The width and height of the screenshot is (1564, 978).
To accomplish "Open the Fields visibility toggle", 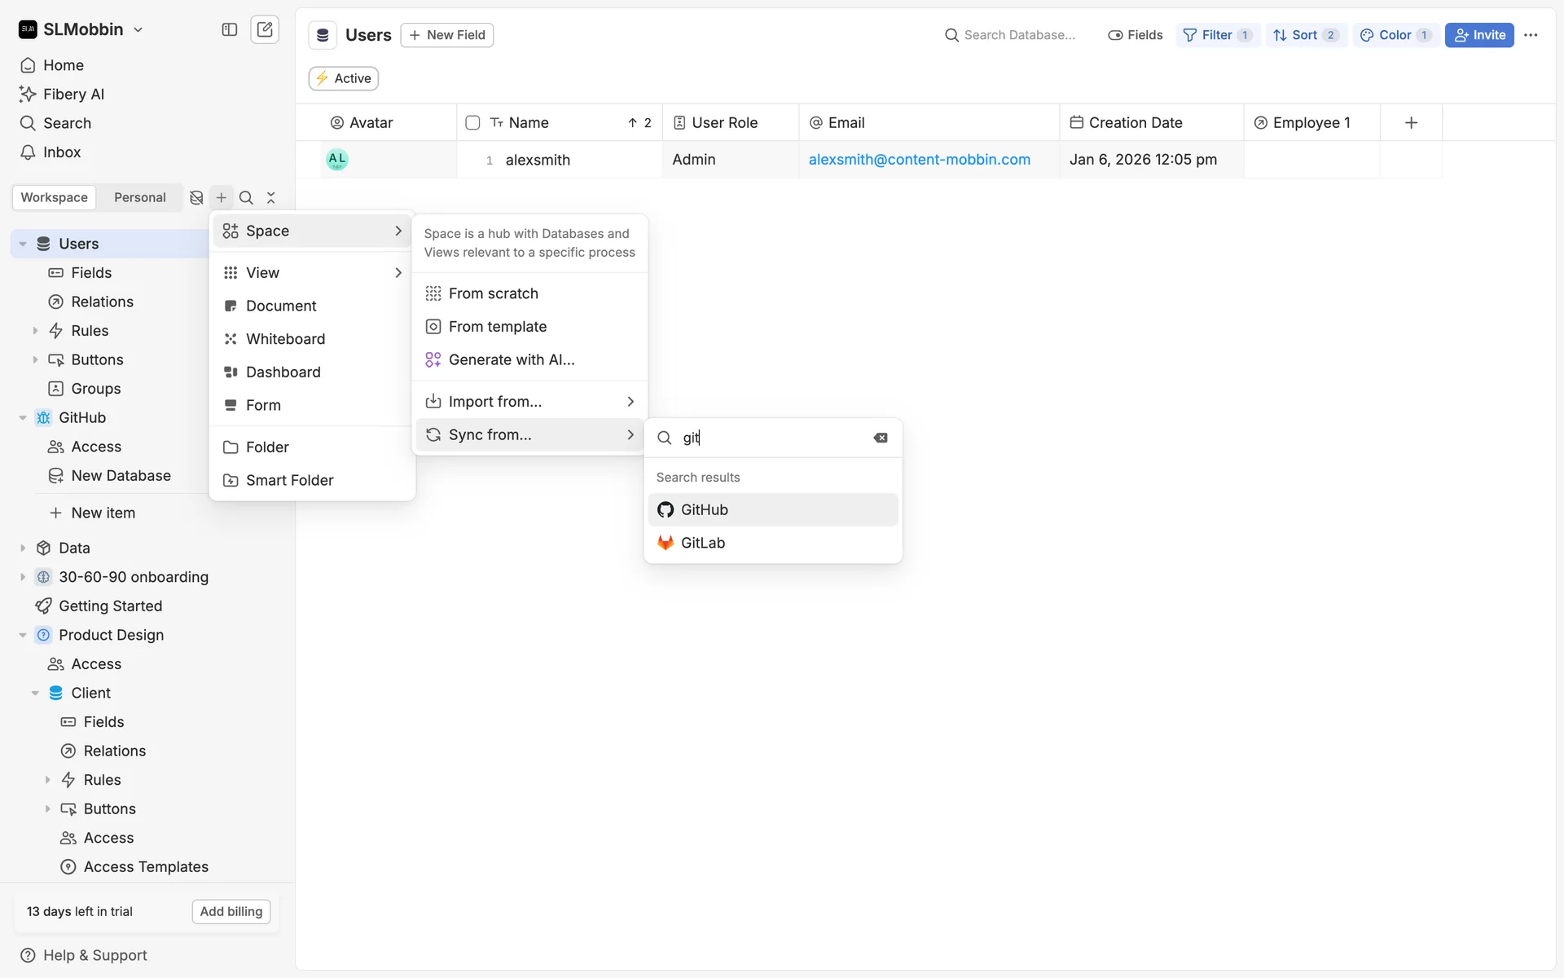I will (1135, 35).
